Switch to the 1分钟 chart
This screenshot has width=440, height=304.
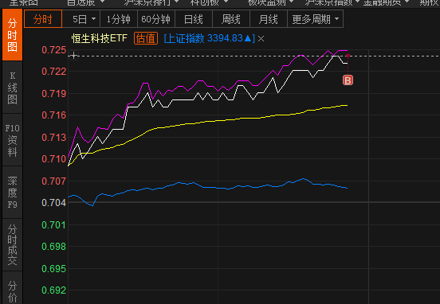(x=119, y=19)
